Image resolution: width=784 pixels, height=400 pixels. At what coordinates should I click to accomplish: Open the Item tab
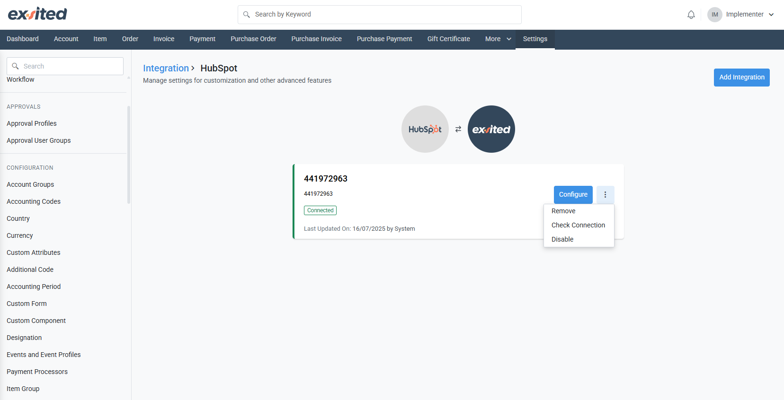tap(100, 39)
